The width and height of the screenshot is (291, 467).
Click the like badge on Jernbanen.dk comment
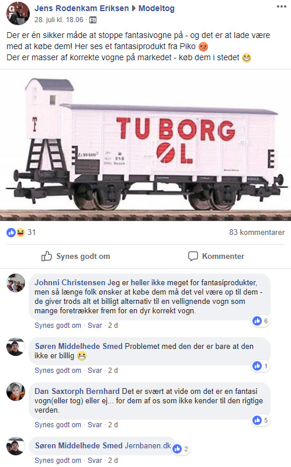(x=181, y=449)
